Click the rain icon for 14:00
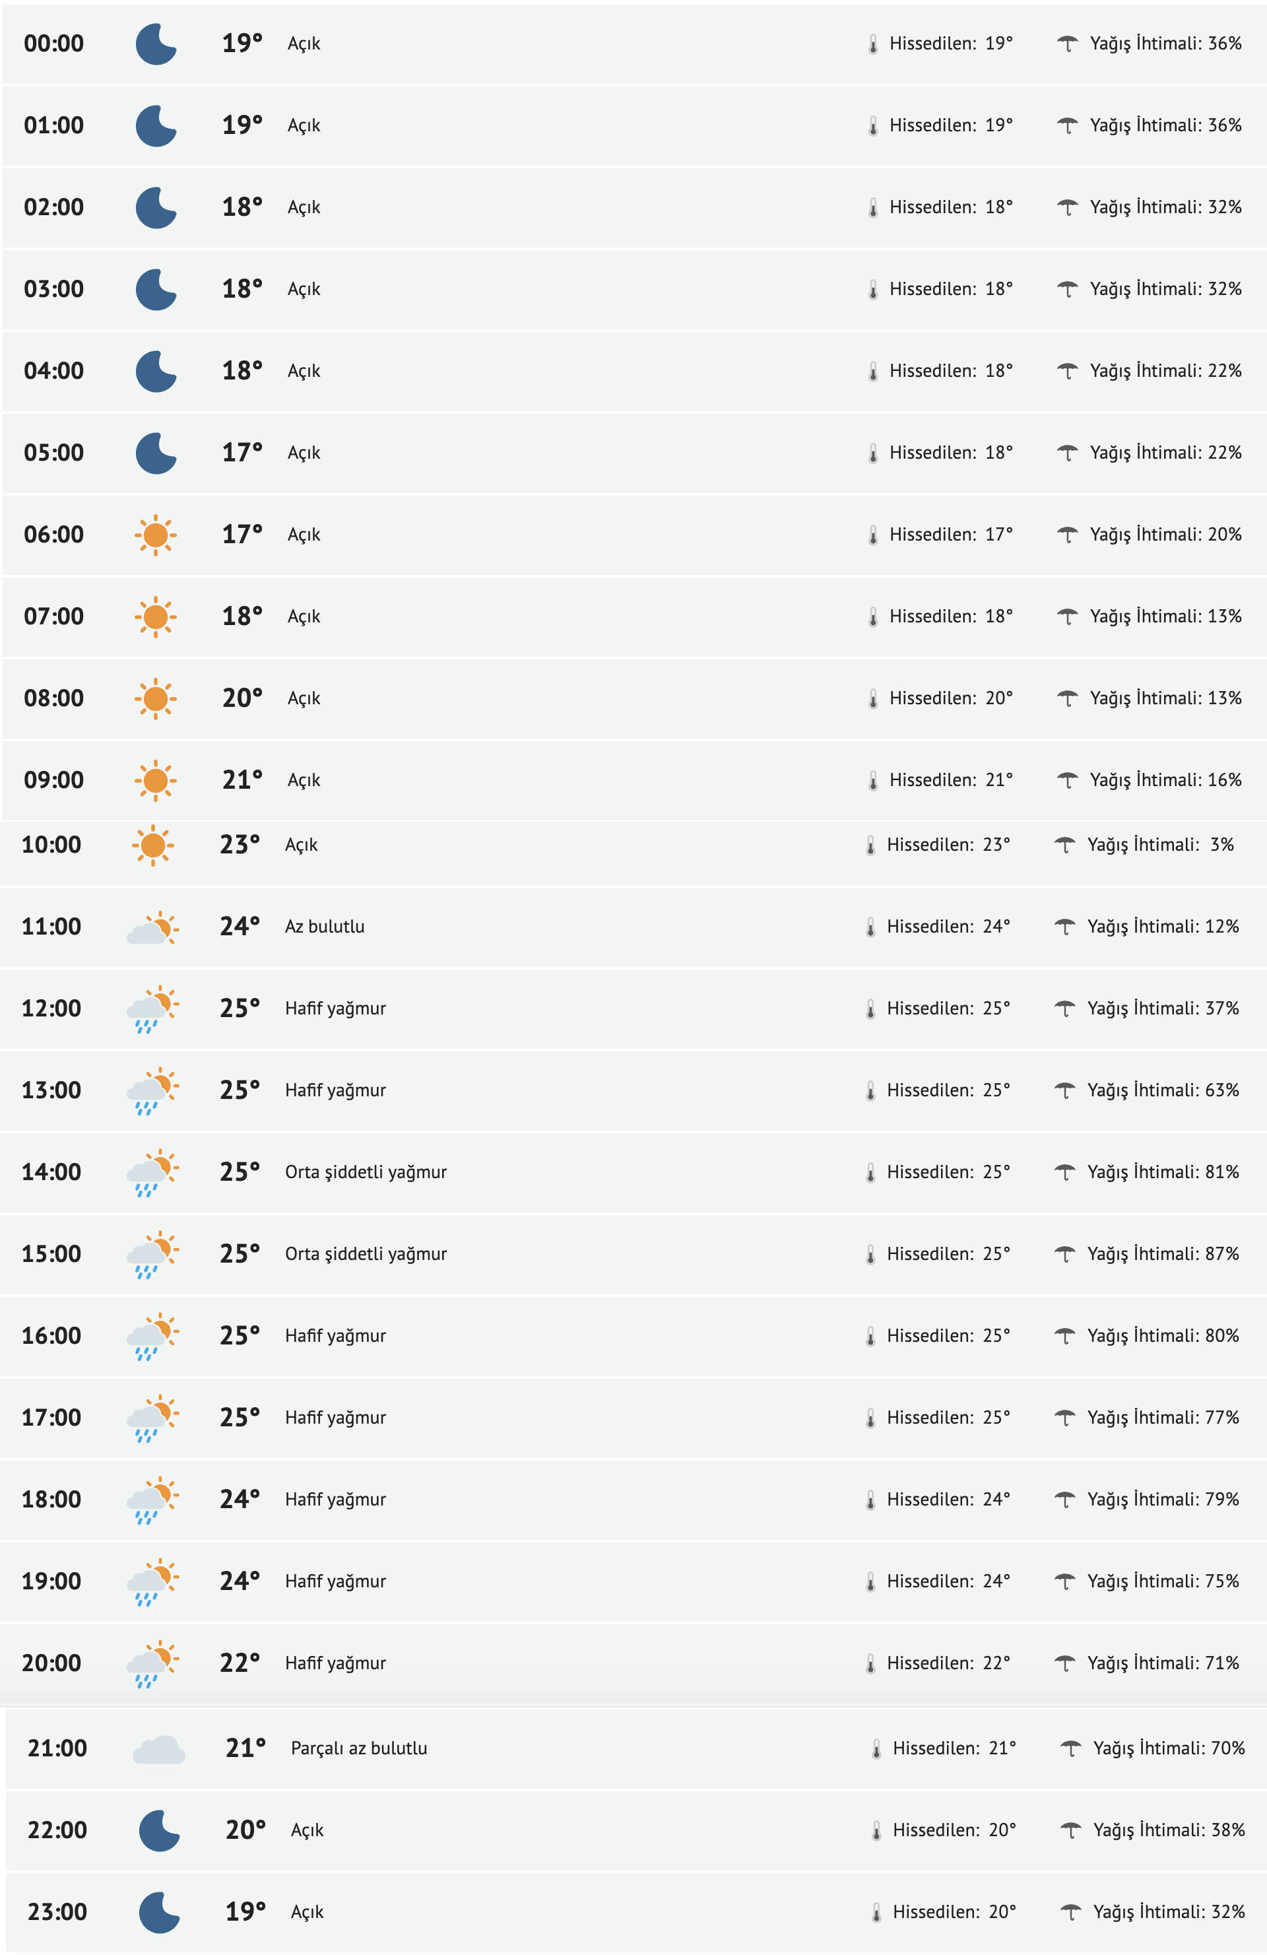Screen dimensions: 1267x1955 point(152,1172)
